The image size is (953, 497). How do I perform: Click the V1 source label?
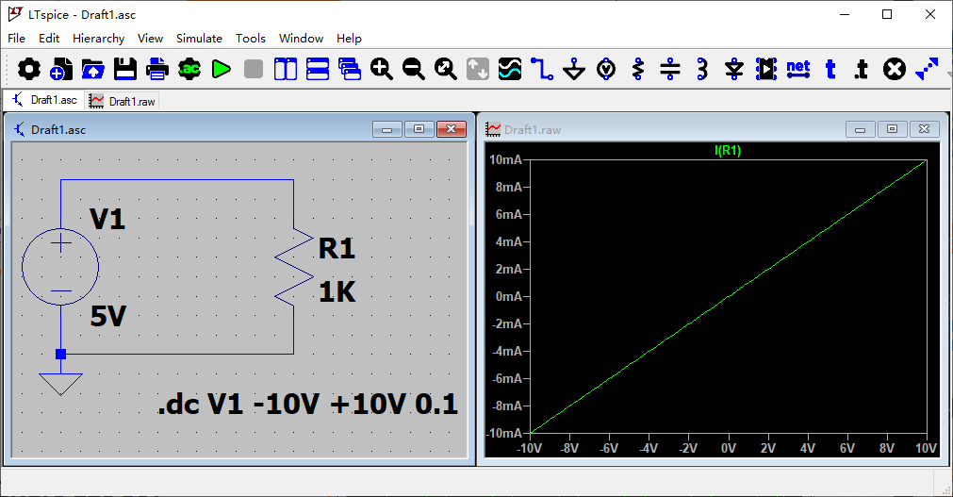(x=107, y=219)
